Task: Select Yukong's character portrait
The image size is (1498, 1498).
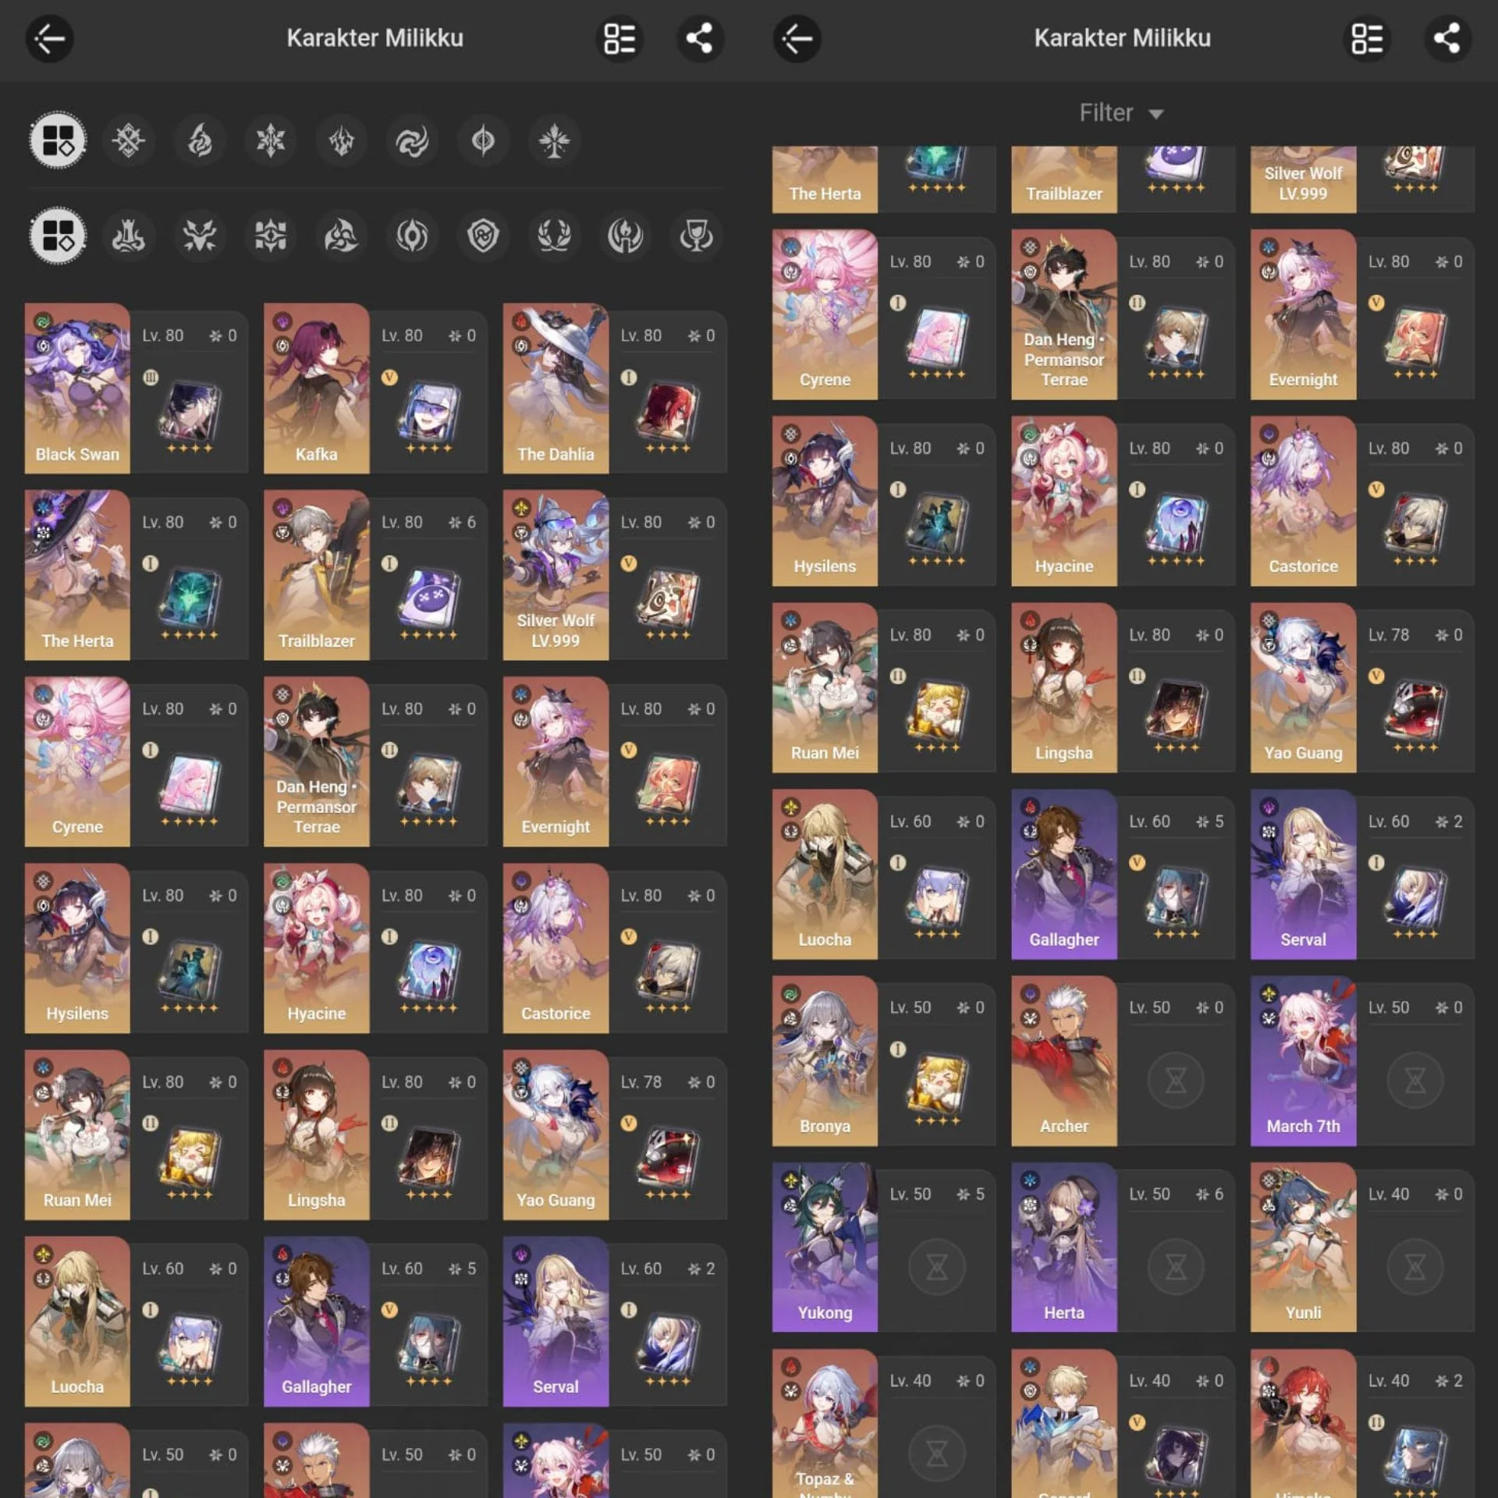Action: pyautogui.click(x=825, y=1247)
